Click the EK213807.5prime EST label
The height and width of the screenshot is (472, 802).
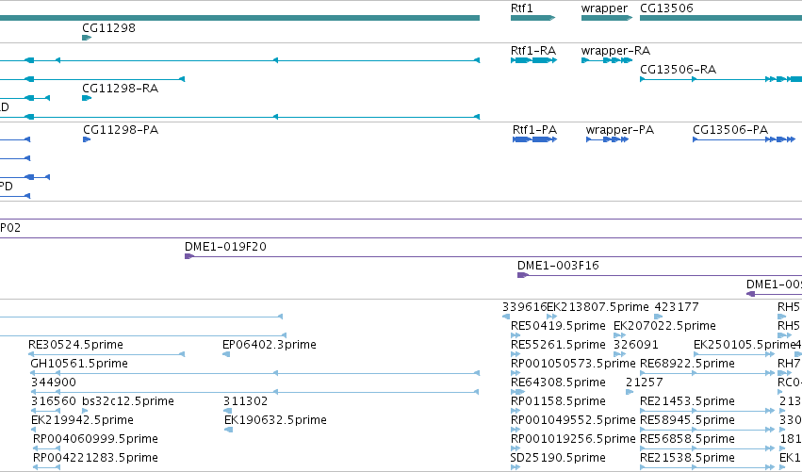coord(597,307)
